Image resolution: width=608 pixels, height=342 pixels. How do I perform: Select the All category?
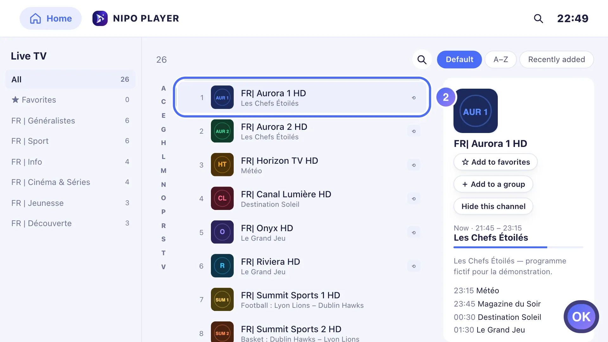[x=70, y=79]
